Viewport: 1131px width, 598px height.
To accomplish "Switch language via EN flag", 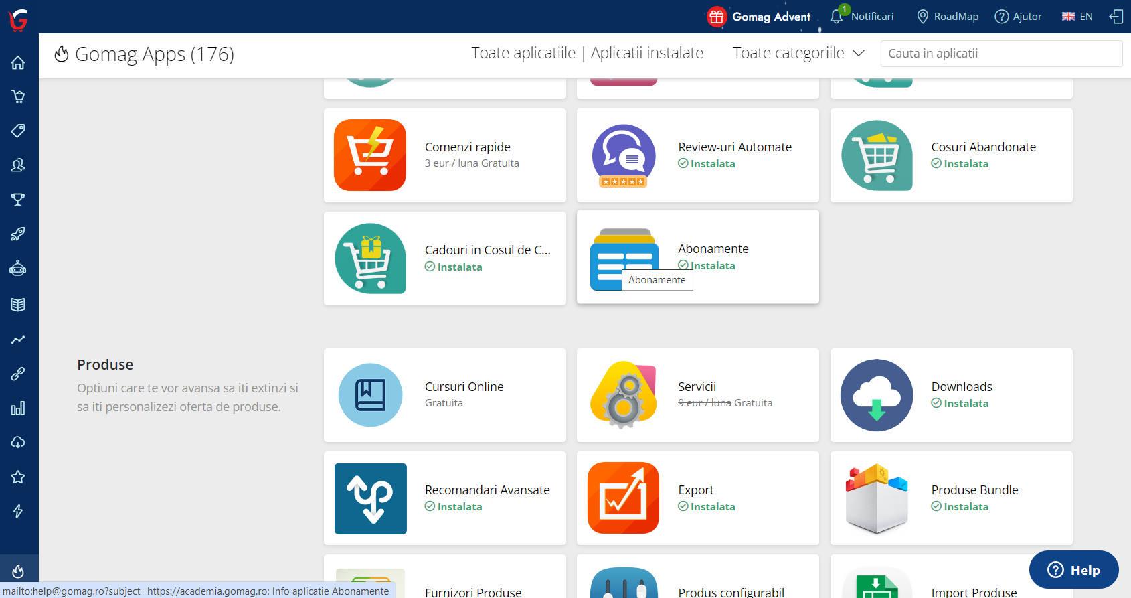I will pos(1077,17).
